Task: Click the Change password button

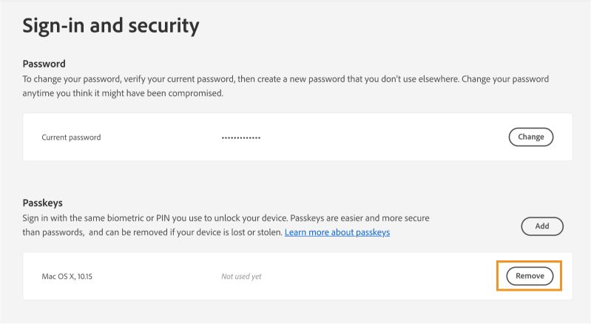Action: pyautogui.click(x=530, y=137)
